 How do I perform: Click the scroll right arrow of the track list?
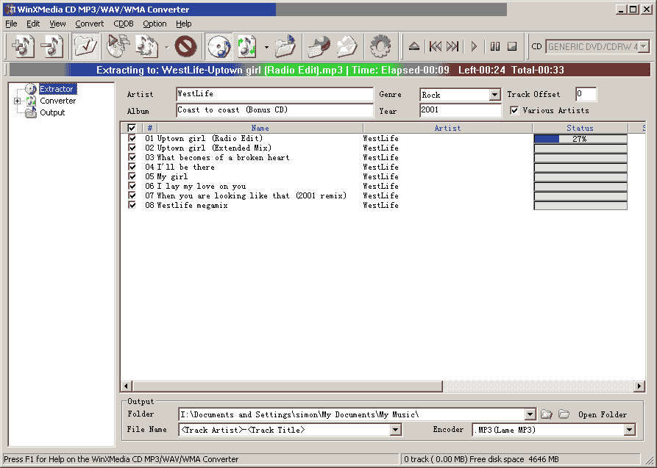(x=639, y=386)
